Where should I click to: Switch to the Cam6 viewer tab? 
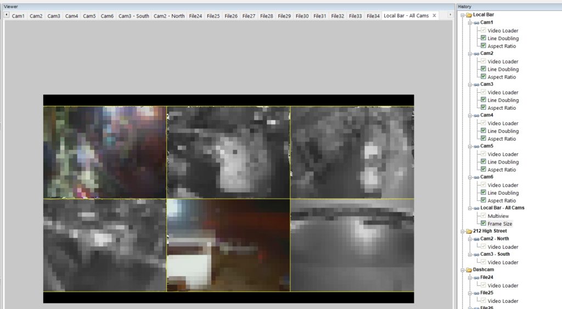107,16
